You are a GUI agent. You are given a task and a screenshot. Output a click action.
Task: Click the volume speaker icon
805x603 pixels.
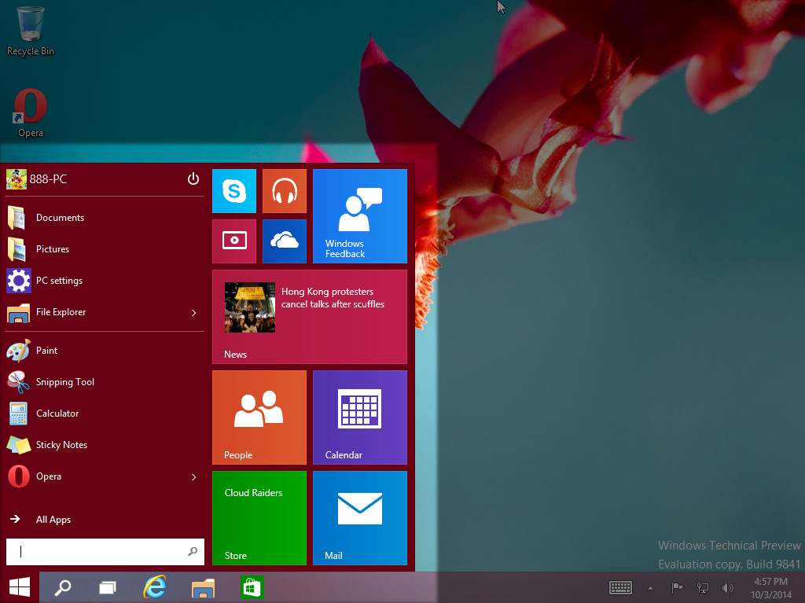click(727, 587)
